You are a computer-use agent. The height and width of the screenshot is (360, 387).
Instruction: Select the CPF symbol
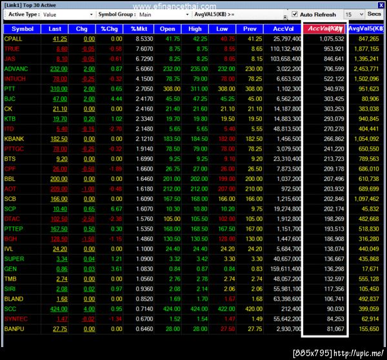[x=10, y=169]
